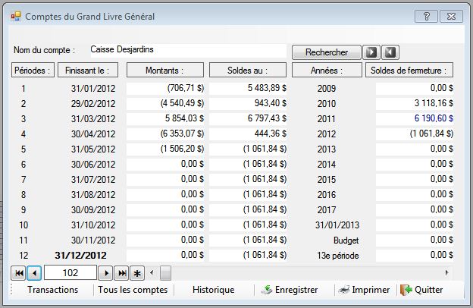Click the 2012 closing balance (1 061,84 $)
Screen dimensions: 473x308
click(x=415, y=134)
